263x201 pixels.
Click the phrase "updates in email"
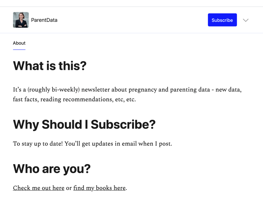(x=114, y=144)
